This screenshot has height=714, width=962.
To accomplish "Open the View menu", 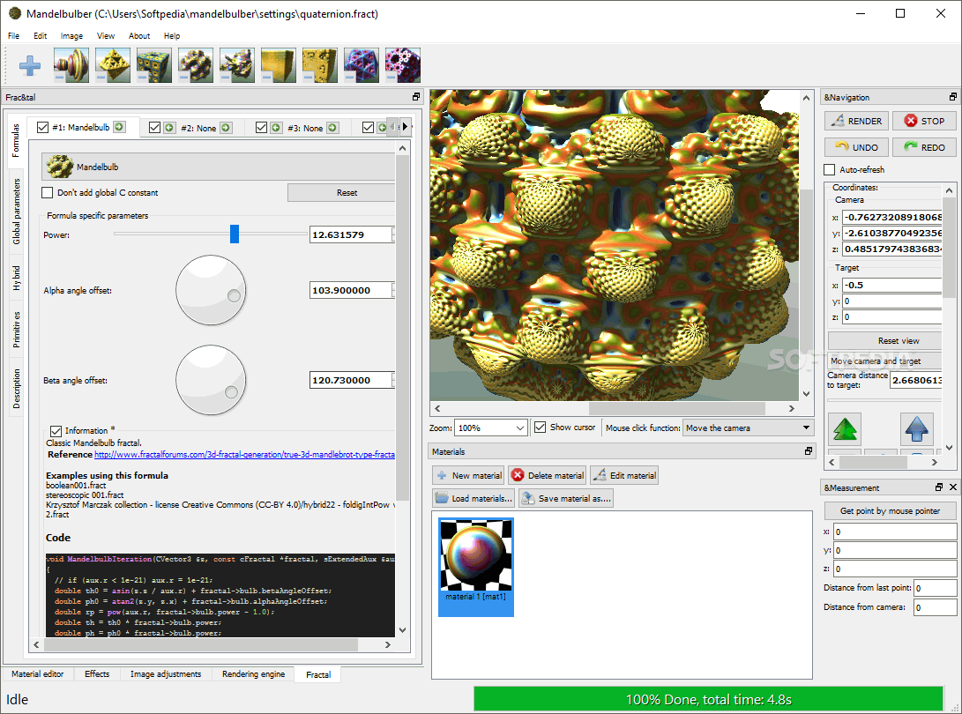I will tap(106, 35).
